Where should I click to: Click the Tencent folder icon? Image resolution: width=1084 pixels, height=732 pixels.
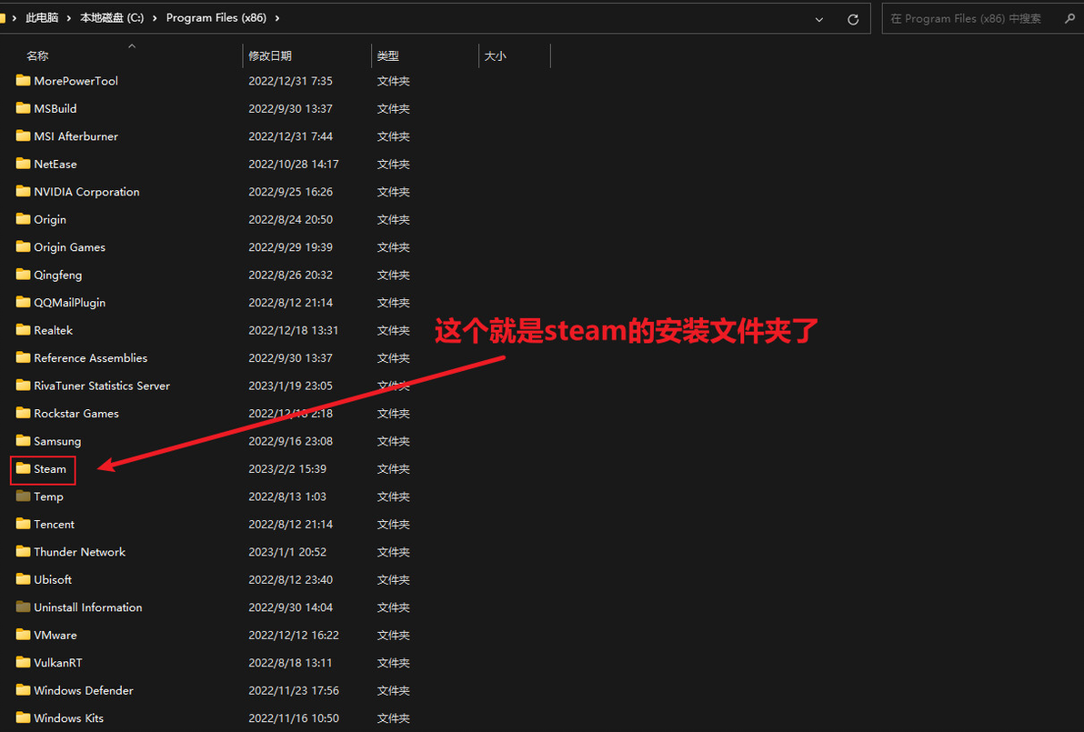pyautogui.click(x=23, y=524)
